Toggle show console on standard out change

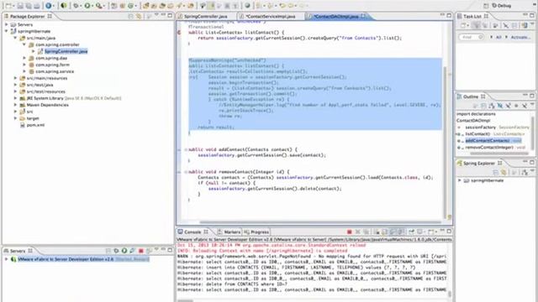393,232
